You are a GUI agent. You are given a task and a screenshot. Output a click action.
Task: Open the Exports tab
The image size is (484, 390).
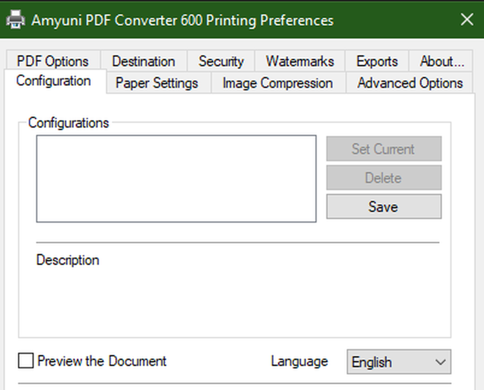click(377, 61)
